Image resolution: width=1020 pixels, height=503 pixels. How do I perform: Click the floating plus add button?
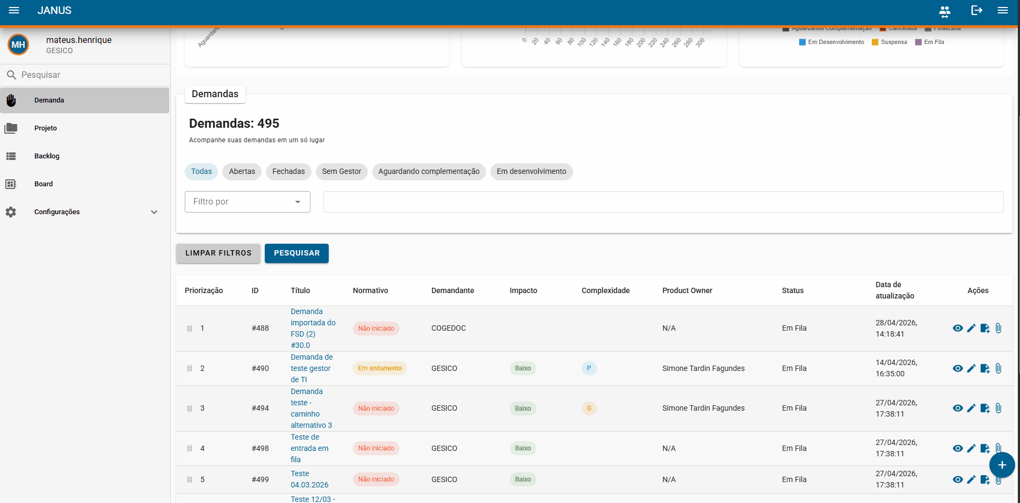click(1002, 465)
